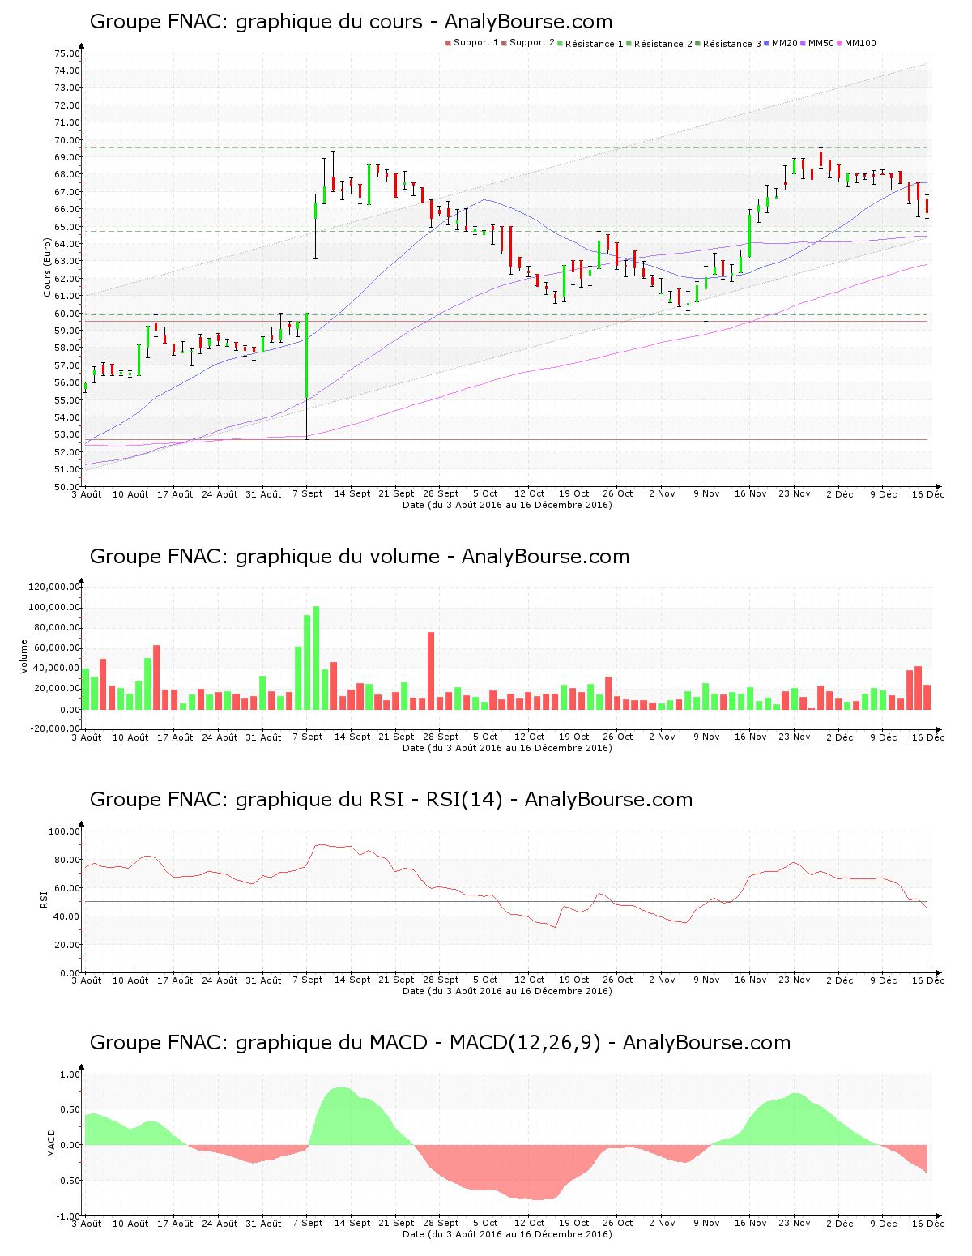Click the MM100 pink legend swatch

pyautogui.click(x=840, y=43)
